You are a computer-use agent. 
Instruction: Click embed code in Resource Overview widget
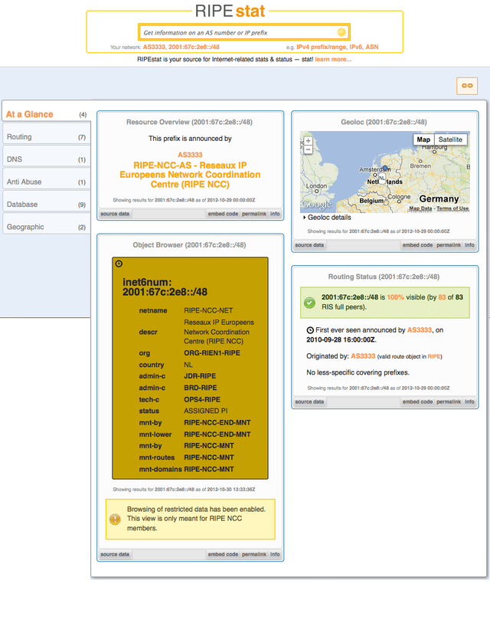coord(223,214)
